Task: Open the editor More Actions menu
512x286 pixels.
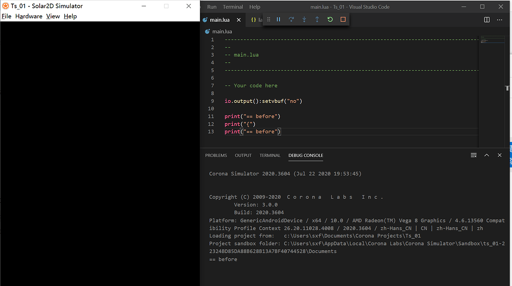Action: [x=500, y=19]
